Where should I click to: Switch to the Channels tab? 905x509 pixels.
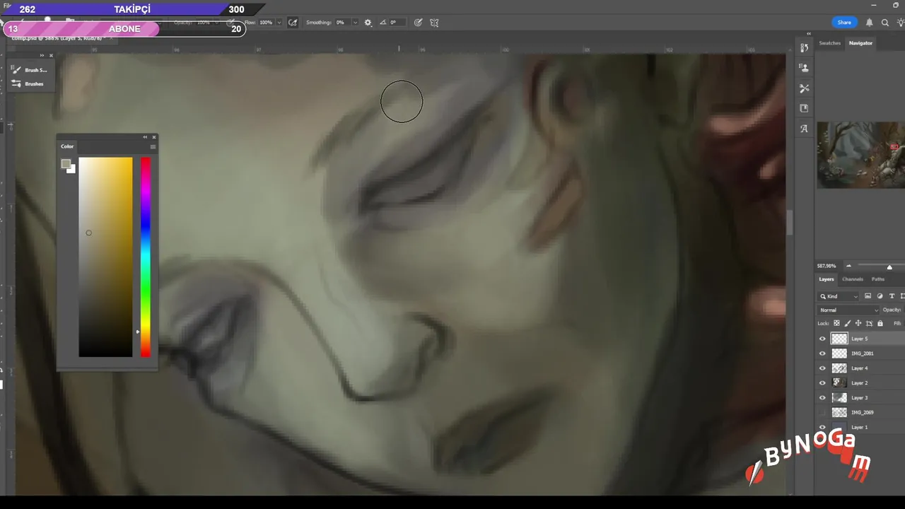click(x=853, y=279)
